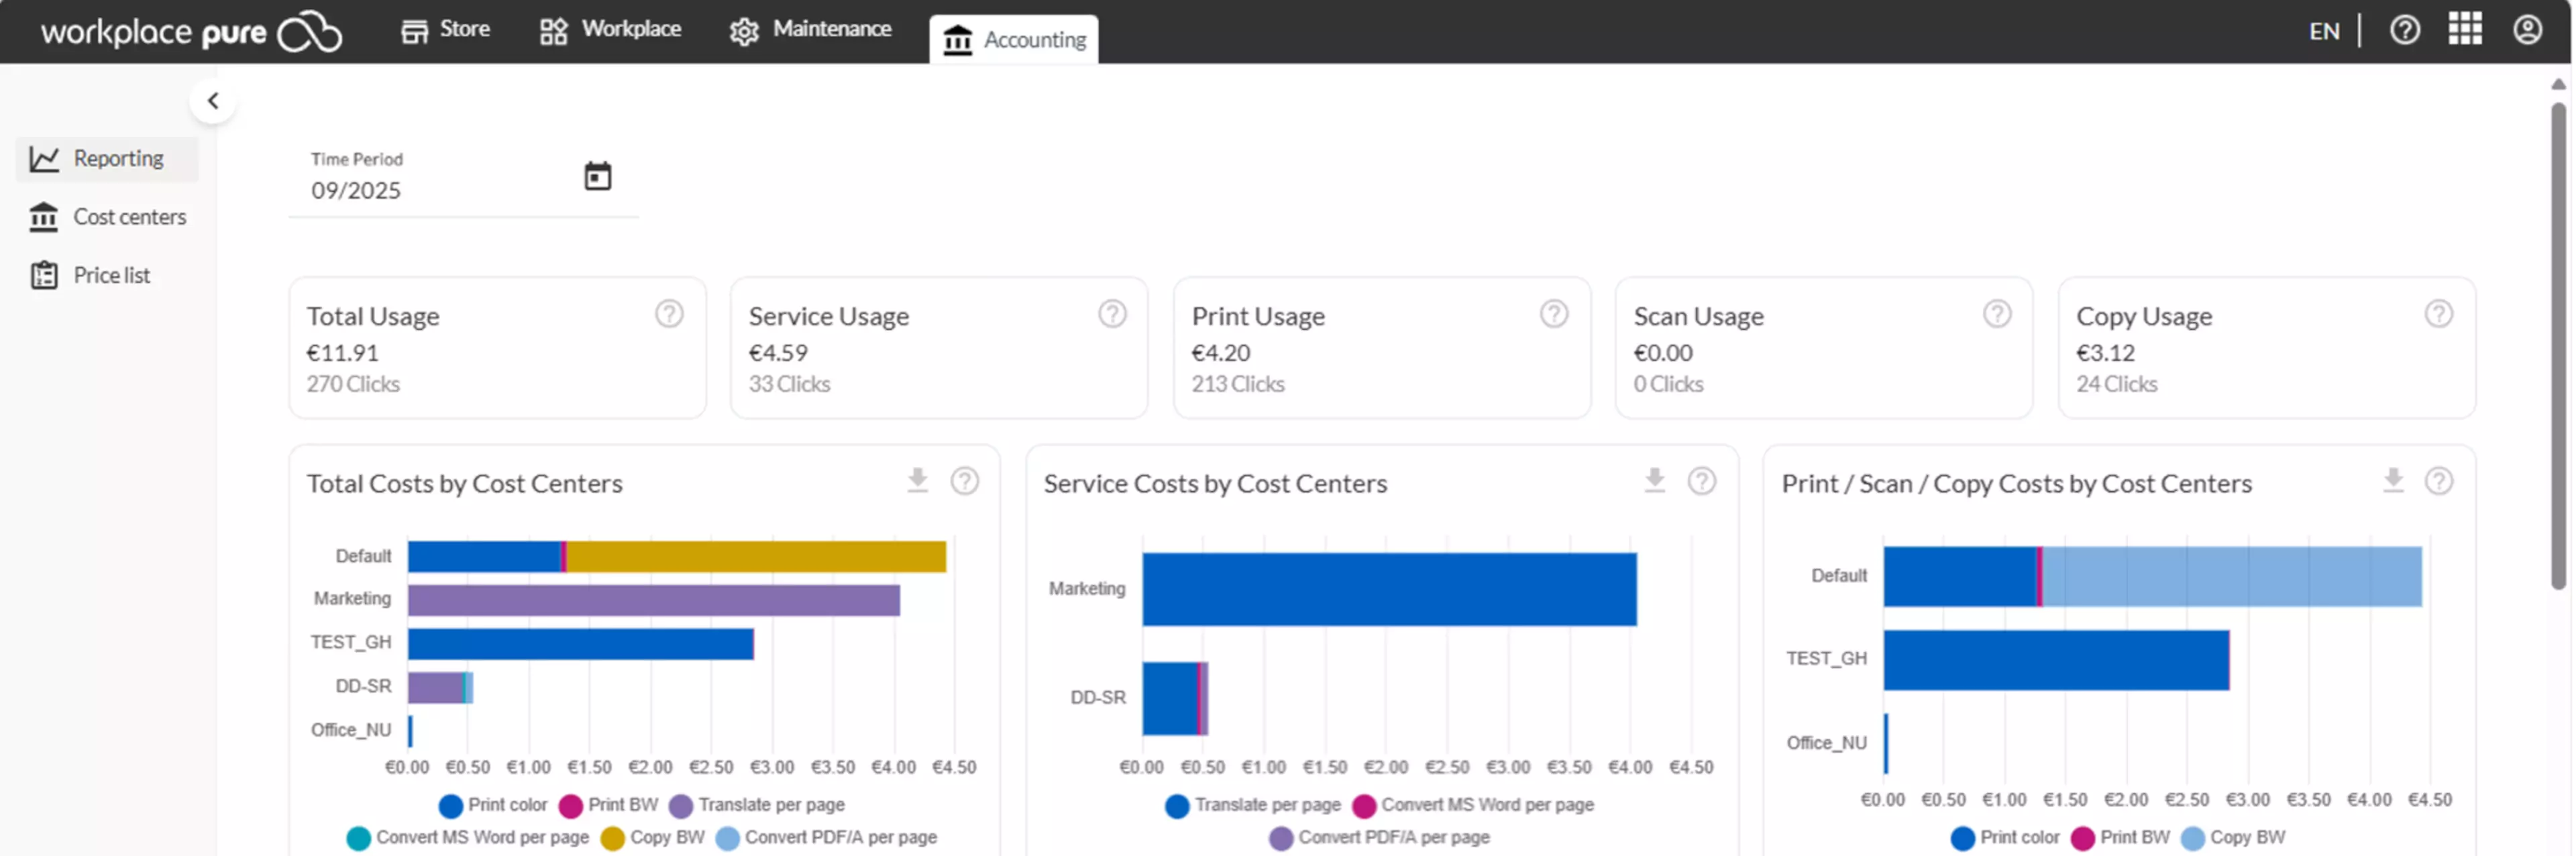The height and width of the screenshot is (856, 2576).
Task: Download Print / Scan / Copy Costs chart
Action: 2392,481
